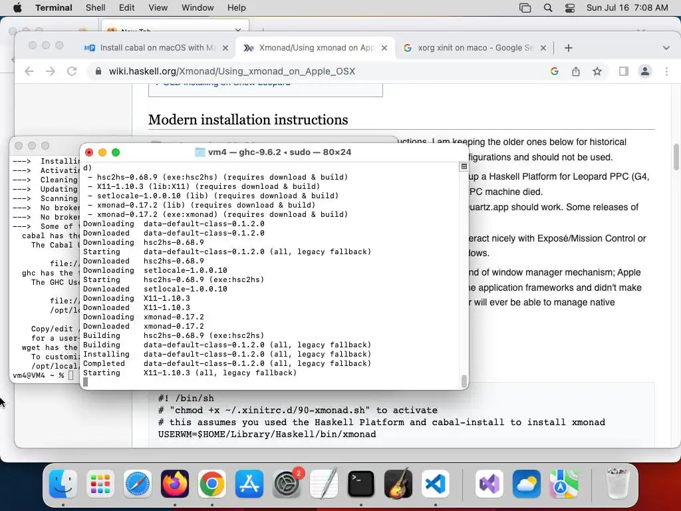Open Weather from the Dock
The width and height of the screenshot is (681, 511).
527,484
